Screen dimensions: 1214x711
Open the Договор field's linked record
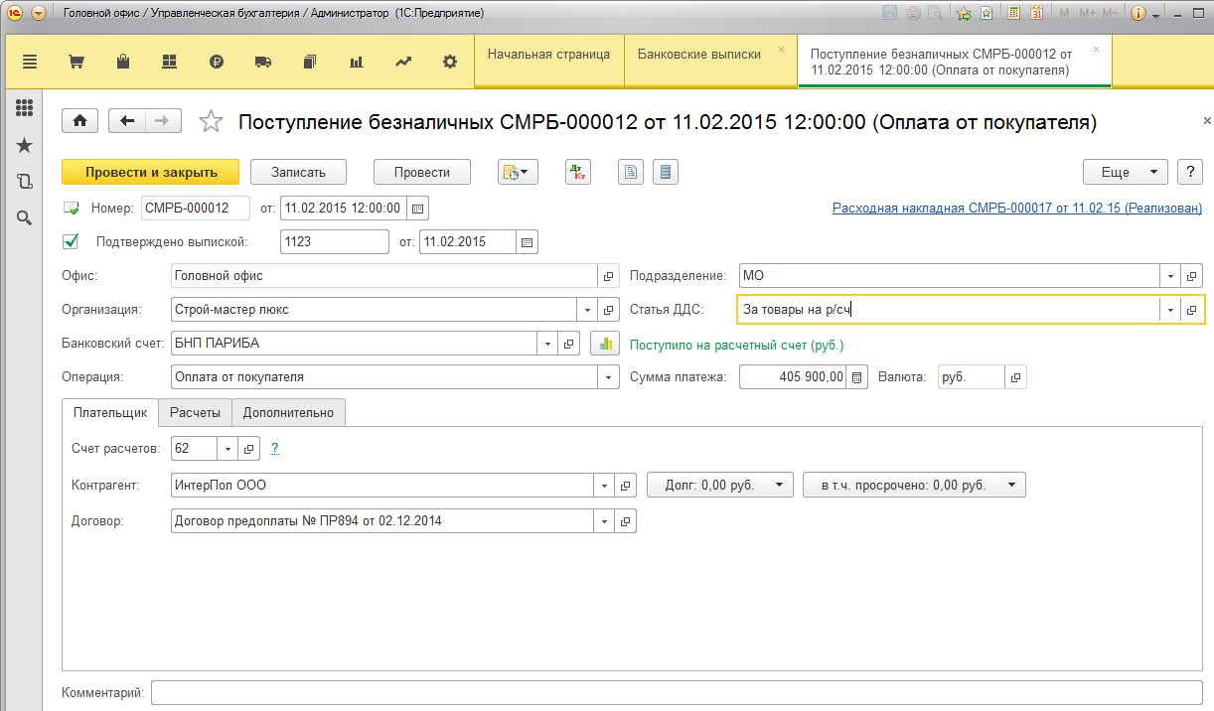coord(625,520)
